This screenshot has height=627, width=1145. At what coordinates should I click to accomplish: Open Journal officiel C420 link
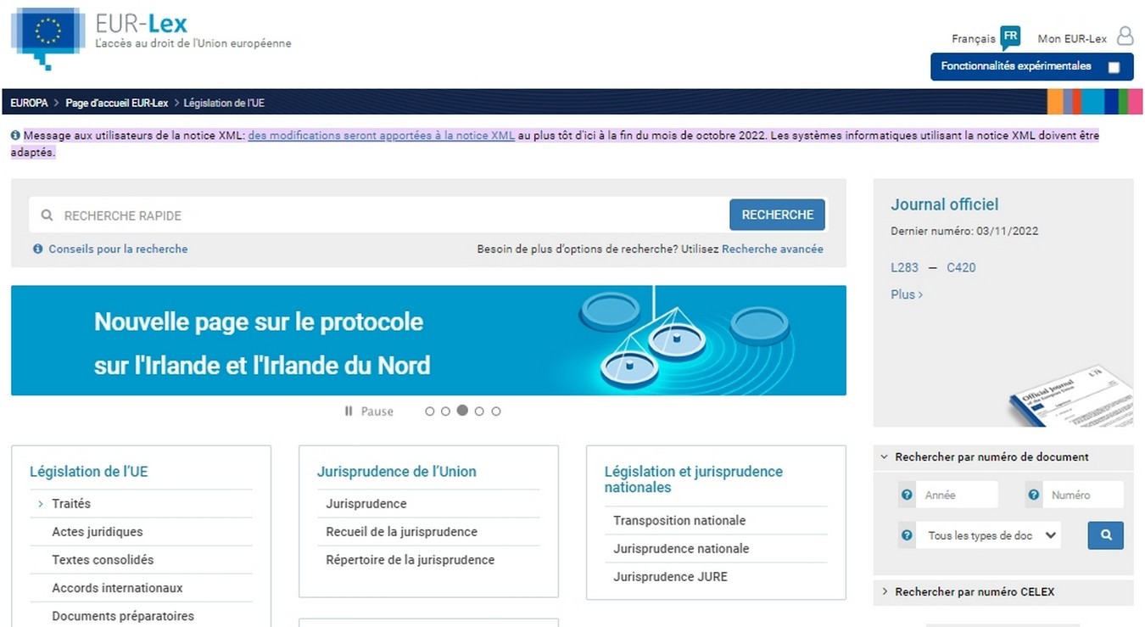tap(961, 267)
